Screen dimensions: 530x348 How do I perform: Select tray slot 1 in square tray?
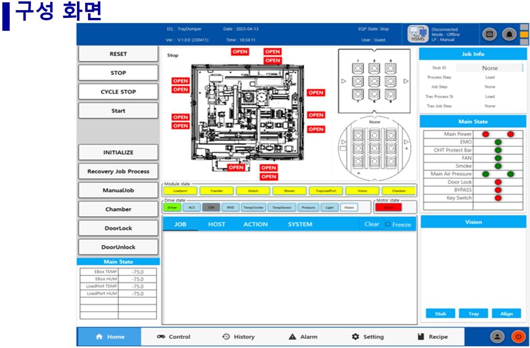[358, 69]
